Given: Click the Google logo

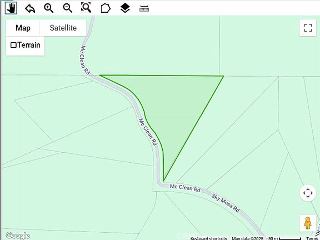Looking at the screenshot, I should pyautogui.click(x=18, y=236).
